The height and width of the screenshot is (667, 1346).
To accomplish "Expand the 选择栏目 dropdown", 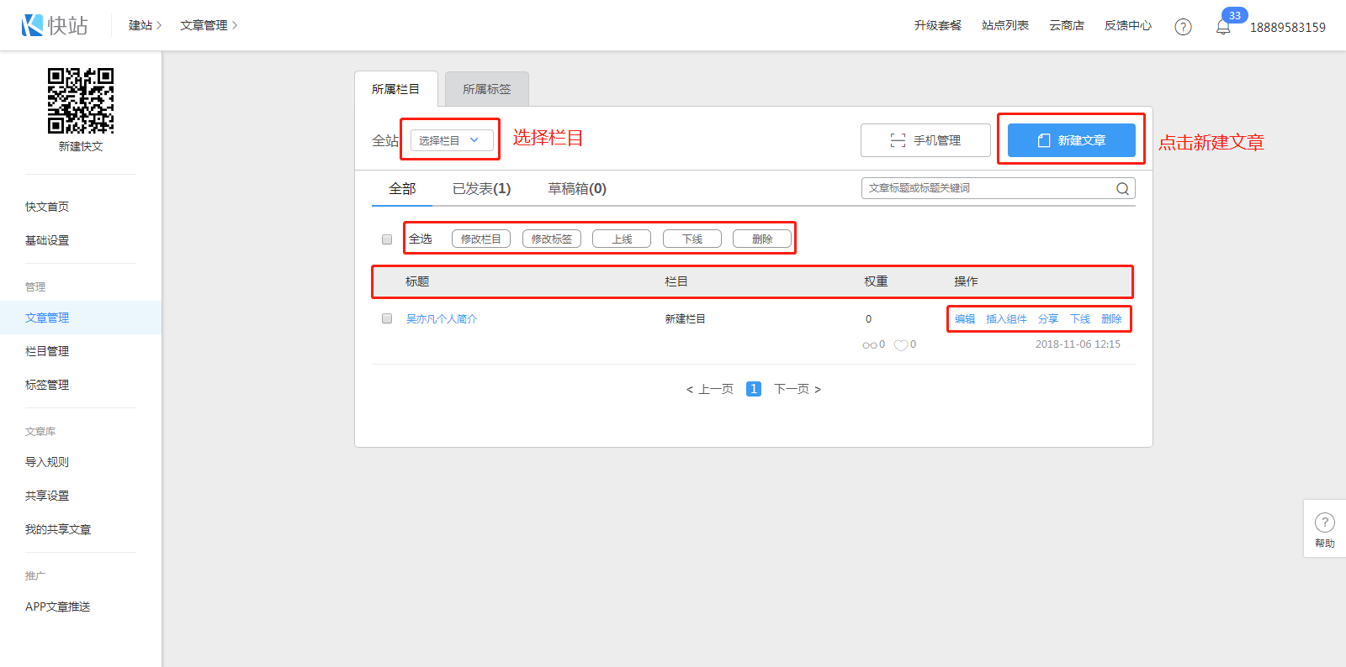I will (452, 140).
